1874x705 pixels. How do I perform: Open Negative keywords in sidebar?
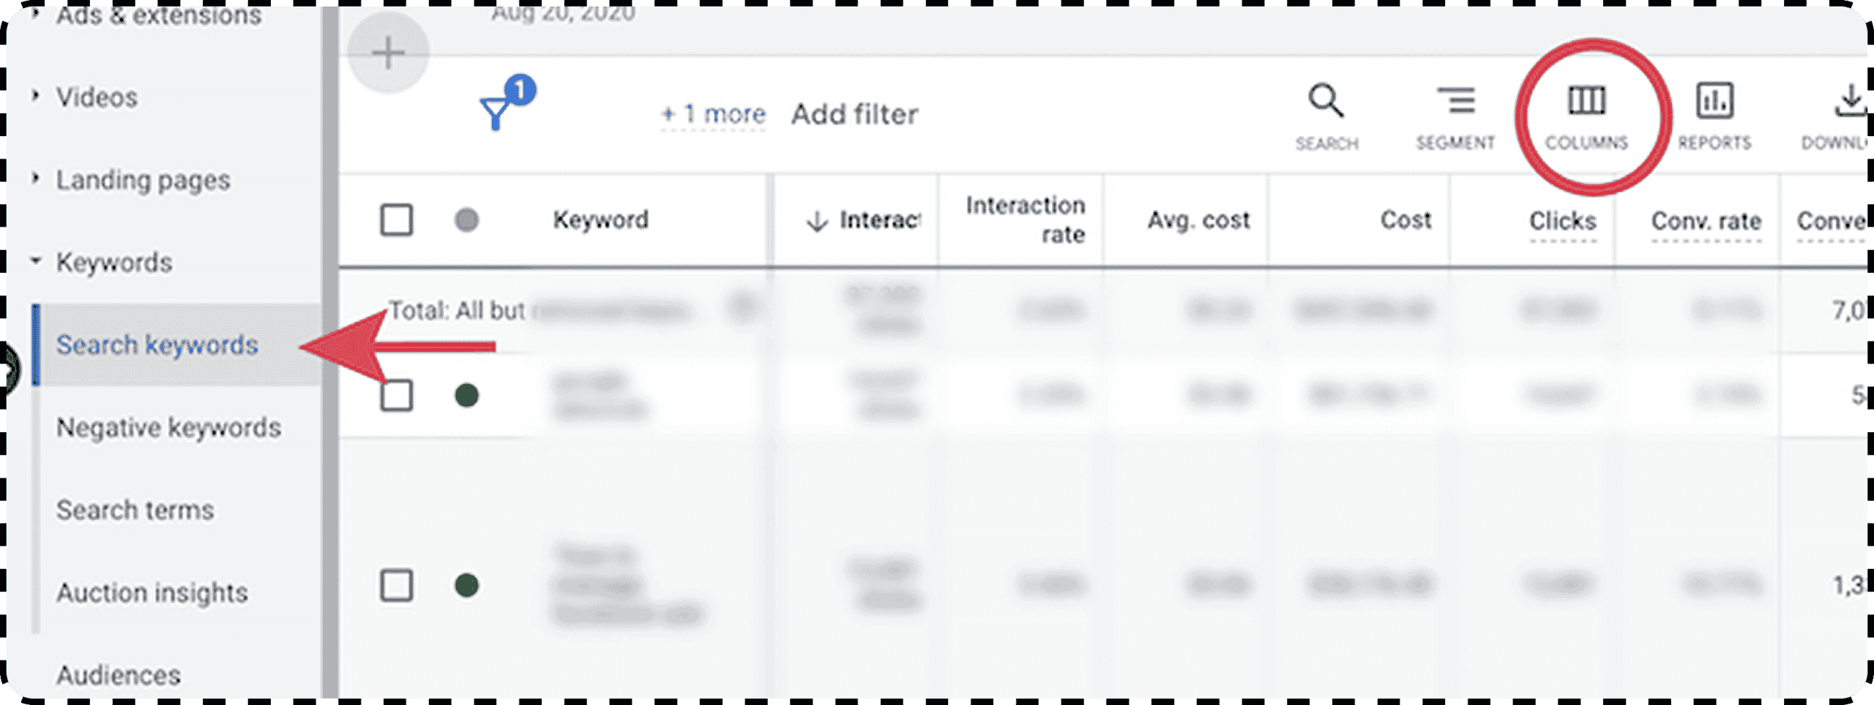click(168, 428)
